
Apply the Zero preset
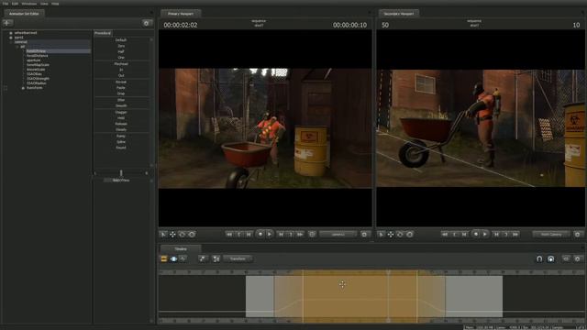(121, 46)
